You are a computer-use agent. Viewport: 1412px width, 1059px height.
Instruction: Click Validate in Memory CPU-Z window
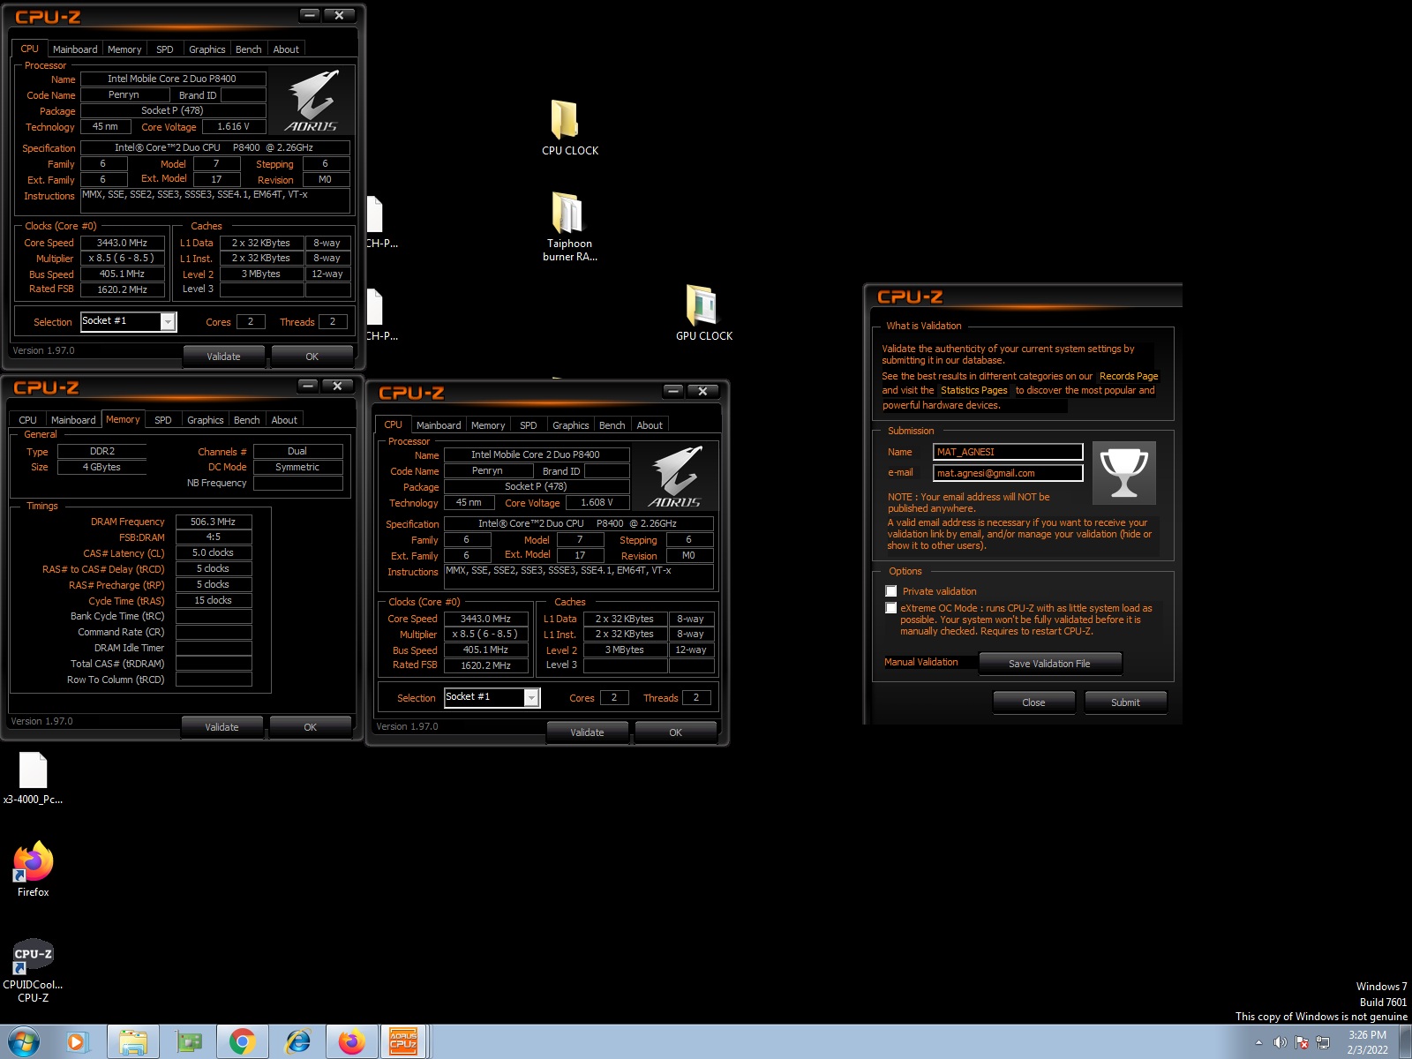pos(222,727)
